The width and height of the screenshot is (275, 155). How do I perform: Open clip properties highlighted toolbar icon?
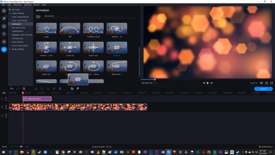(60, 89)
